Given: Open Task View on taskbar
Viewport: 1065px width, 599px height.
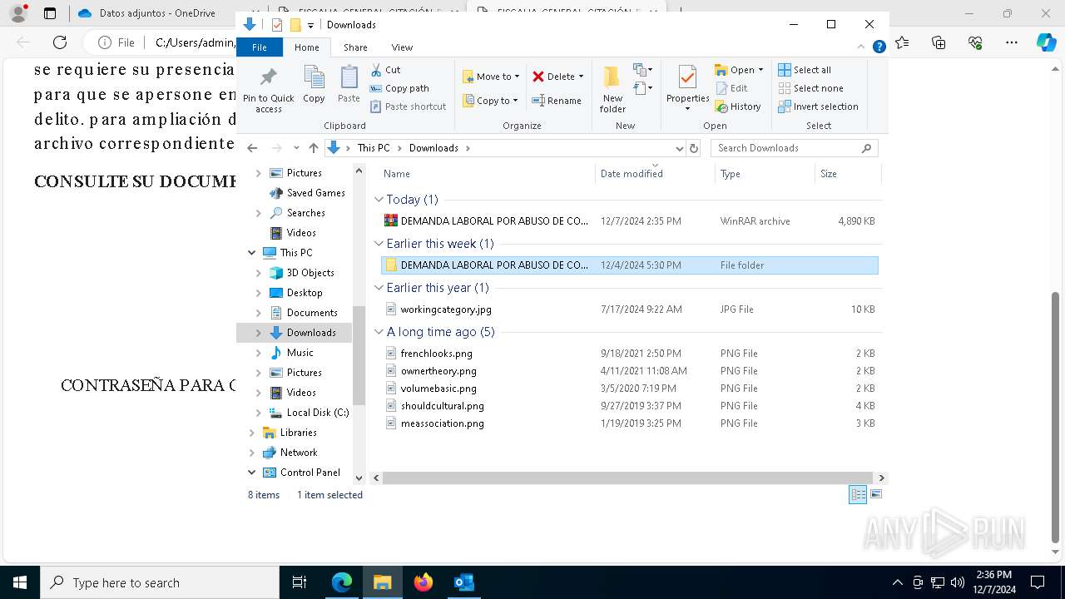Looking at the screenshot, I should tap(300, 582).
